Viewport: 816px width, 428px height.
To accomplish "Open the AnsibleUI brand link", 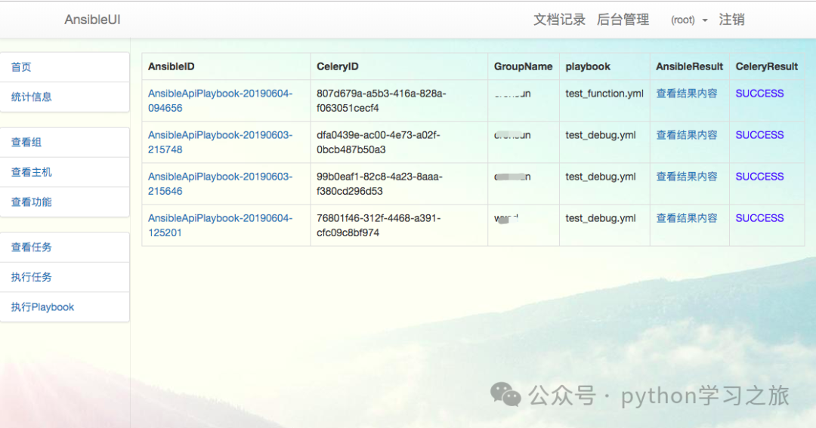I will [92, 20].
